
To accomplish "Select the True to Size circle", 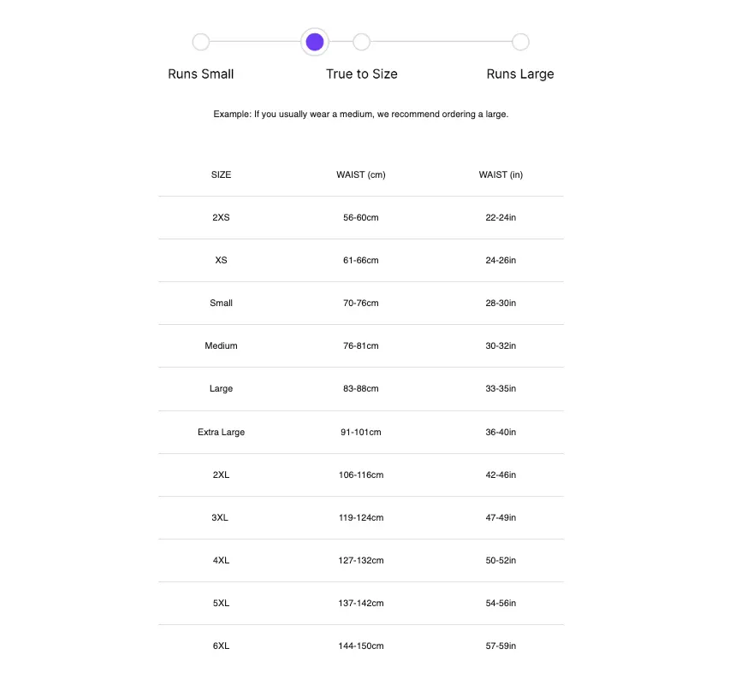I will [361, 42].
